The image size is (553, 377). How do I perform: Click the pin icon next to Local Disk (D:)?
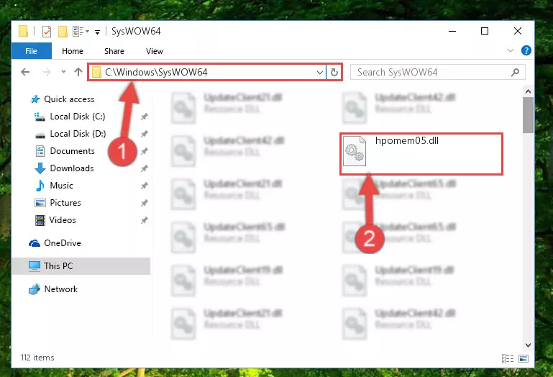point(145,134)
